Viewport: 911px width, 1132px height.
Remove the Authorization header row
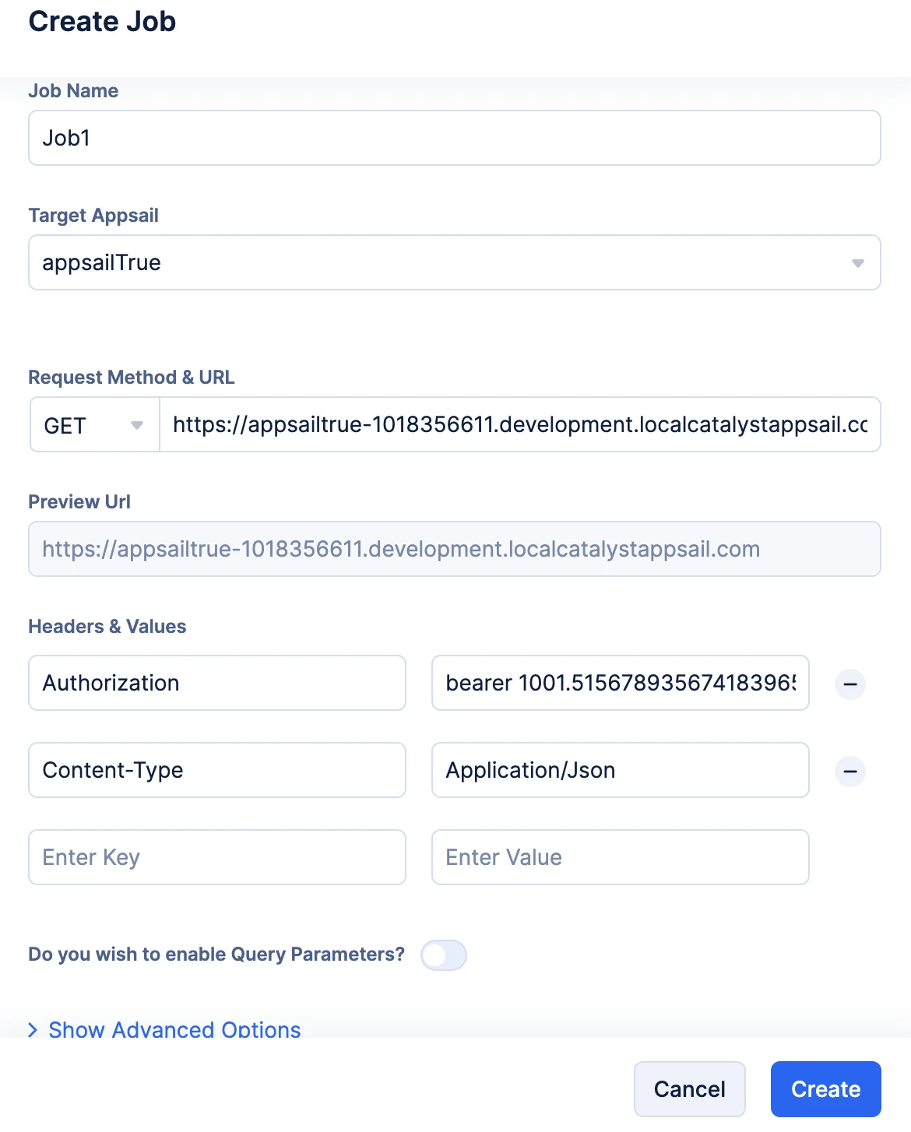[x=850, y=684]
